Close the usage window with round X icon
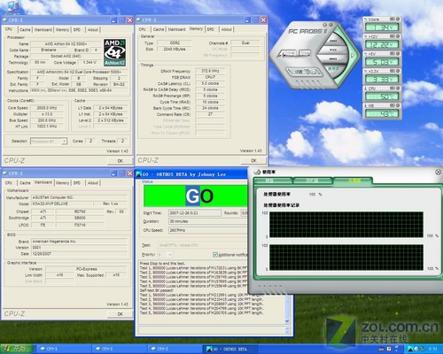This screenshot has height=354, width=443. click(x=439, y=172)
